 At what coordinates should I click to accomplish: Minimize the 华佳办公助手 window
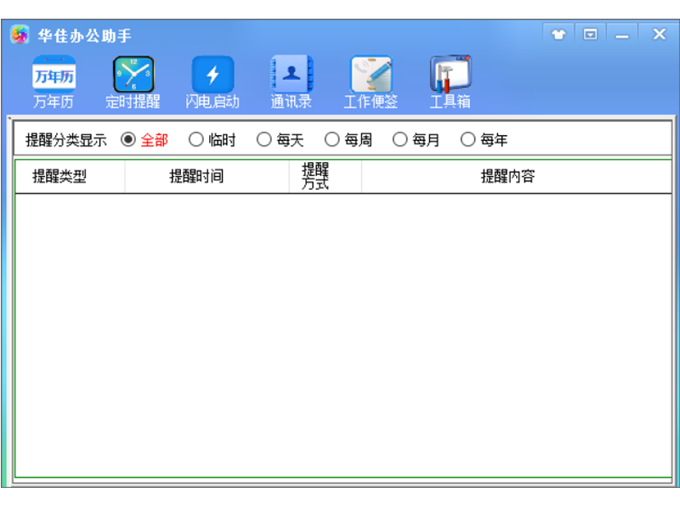pyautogui.click(x=622, y=34)
